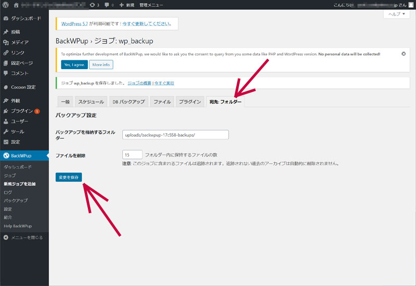This screenshot has height=286, width=416.
Task: Open 紹介 in BackWPup submenu
Action: pos(8,217)
